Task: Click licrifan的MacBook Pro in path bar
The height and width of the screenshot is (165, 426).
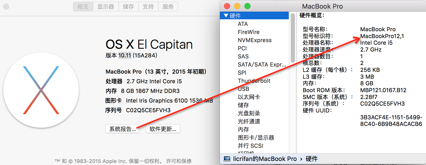Action: (x=265, y=159)
